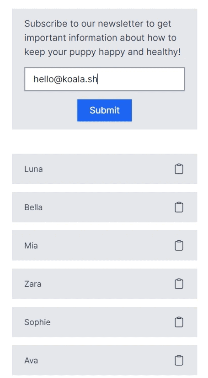Click the clipboard icon beside Mia
The width and height of the screenshot is (208, 378).
click(x=179, y=245)
